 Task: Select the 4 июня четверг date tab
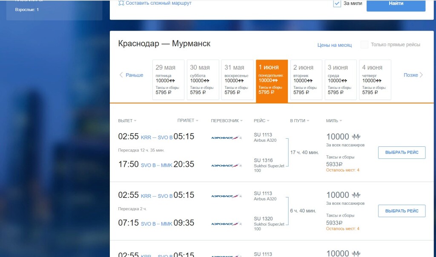coord(375,80)
